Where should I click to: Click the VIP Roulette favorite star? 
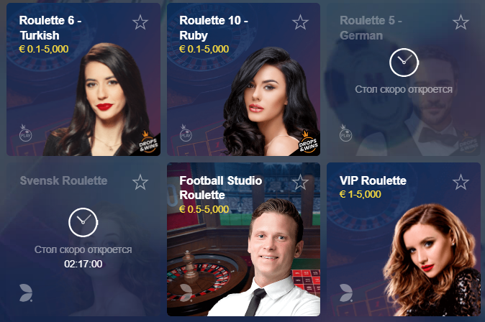click(461, 182)
